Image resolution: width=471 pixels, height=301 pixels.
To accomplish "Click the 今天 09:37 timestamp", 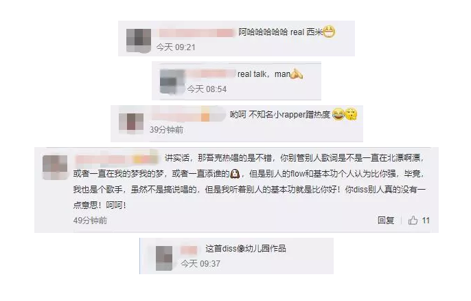I will coord(200,264).
